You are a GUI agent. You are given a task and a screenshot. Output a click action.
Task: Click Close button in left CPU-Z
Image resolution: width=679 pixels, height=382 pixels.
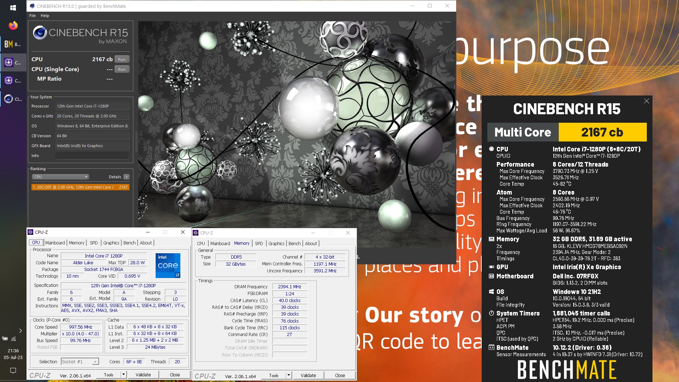click(x=175, y=375)
